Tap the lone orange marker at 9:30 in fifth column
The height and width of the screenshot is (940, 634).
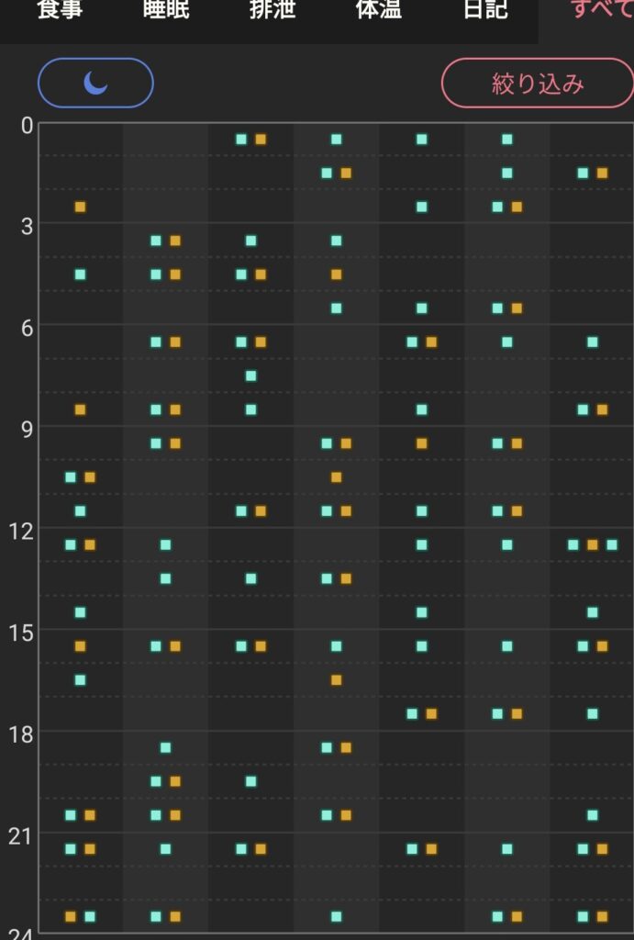click(x=421, y=443)
